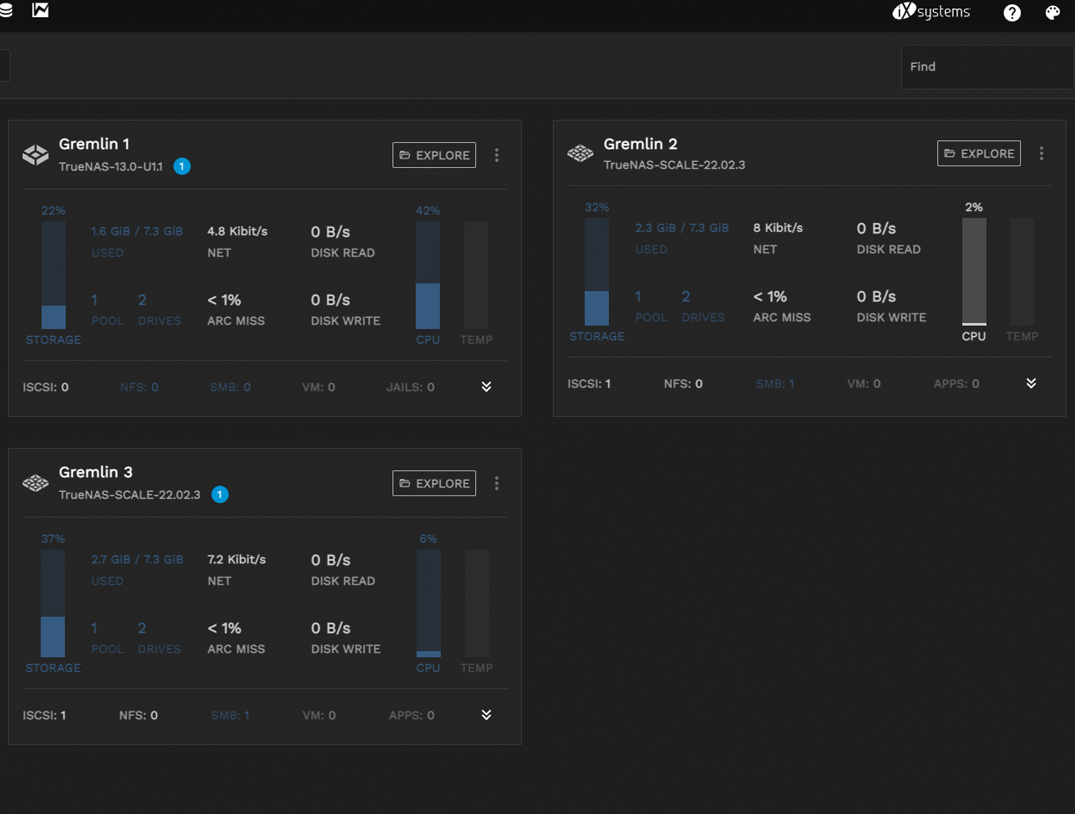Open the Gremlin 1 three-dot menu
1075x814 pixels.
[x=497, y=155]
